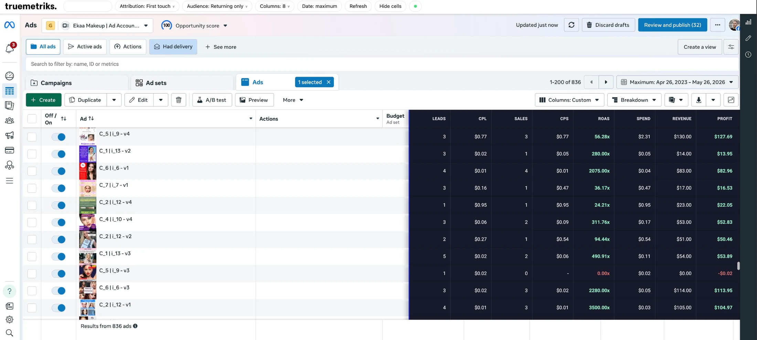The height and width of the screenshot is (340, 757).
Task: Open the Columns: Custom dropdown
Action: [569, 100]
